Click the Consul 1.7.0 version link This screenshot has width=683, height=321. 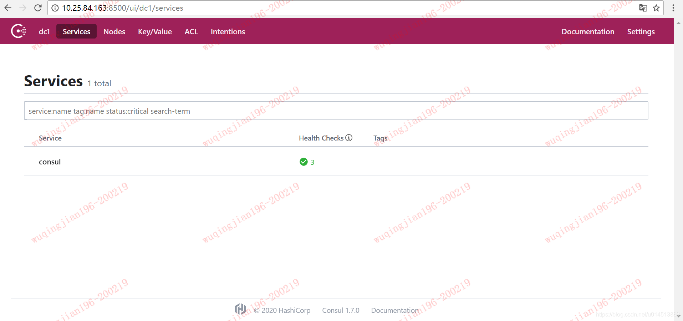pyautogui.click(x=341, y=310)
